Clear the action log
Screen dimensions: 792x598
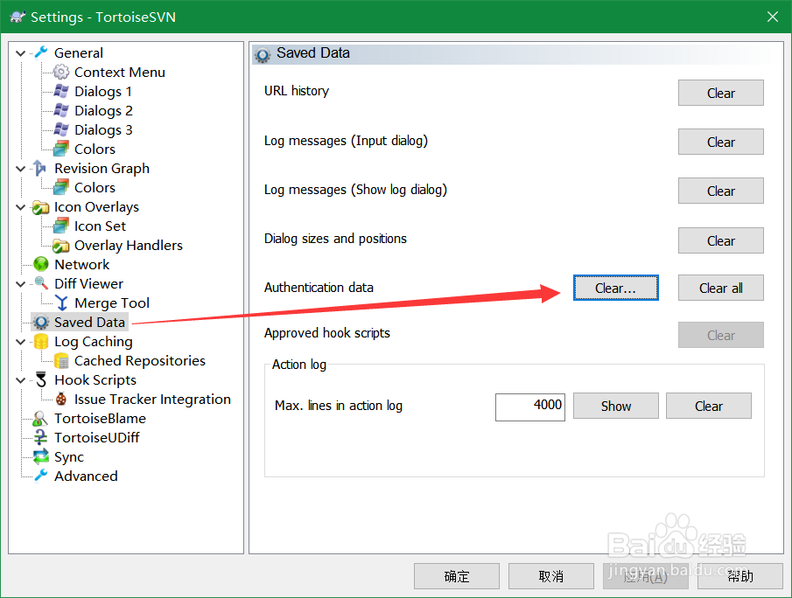pos(709,406)
